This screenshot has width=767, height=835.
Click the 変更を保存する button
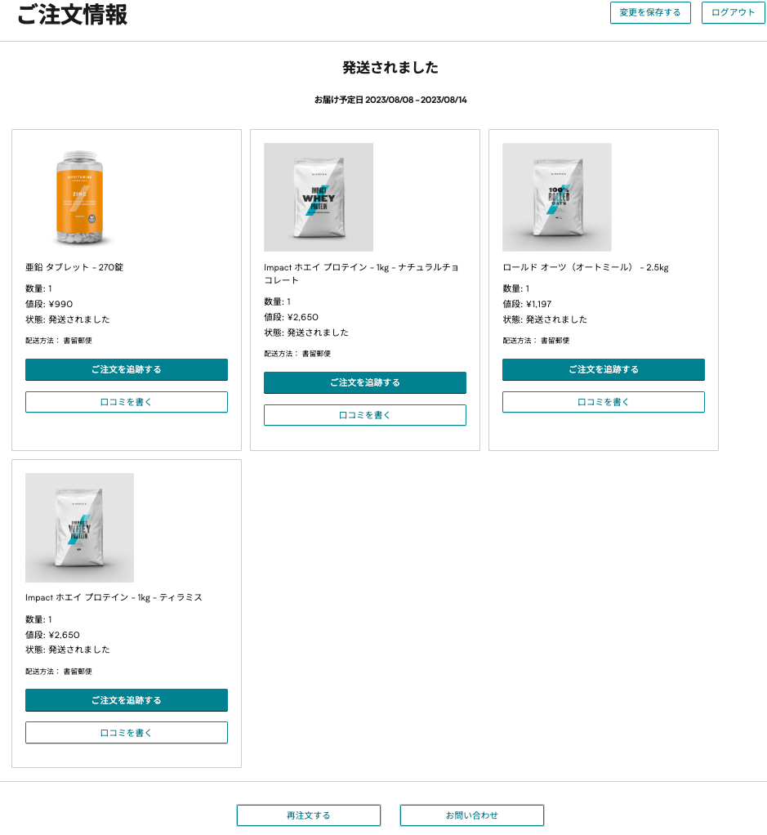point(650,13)
